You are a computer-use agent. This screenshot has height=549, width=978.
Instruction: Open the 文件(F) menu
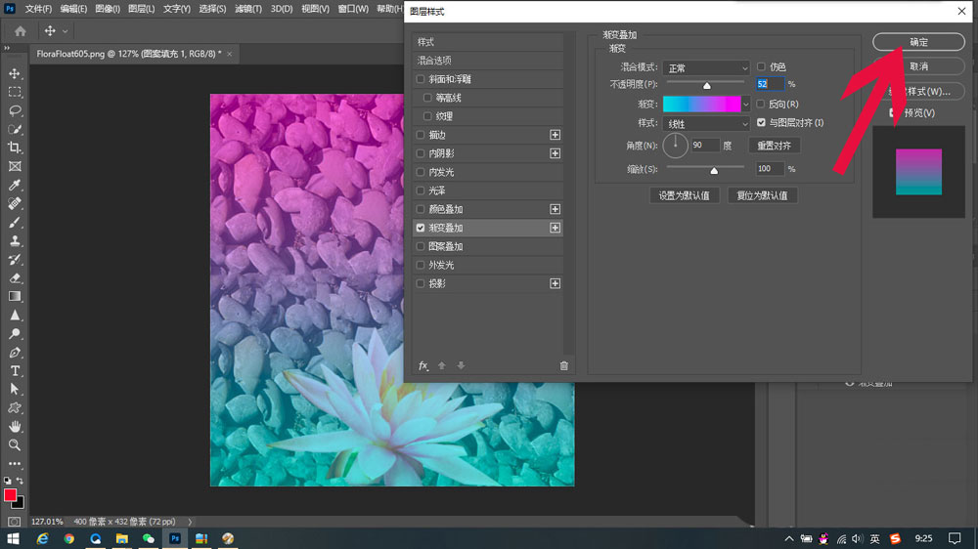pos(38,9)
